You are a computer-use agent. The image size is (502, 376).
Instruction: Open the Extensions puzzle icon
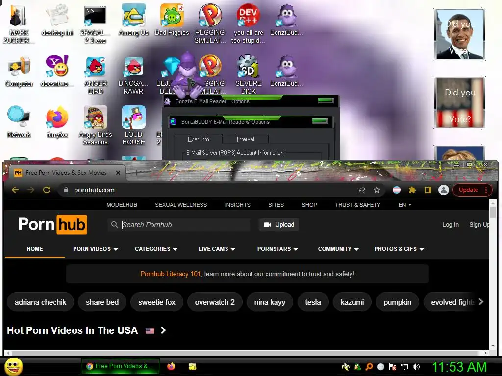tap(412, 190)
